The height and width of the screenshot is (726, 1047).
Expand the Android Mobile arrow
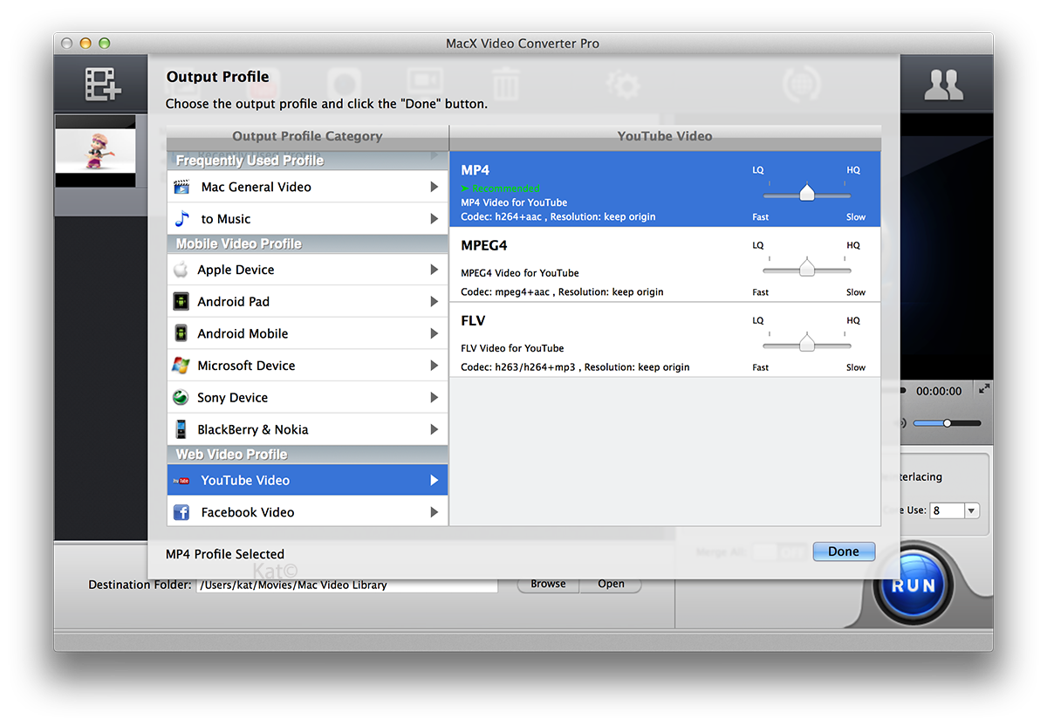click(x=434, y=333)
